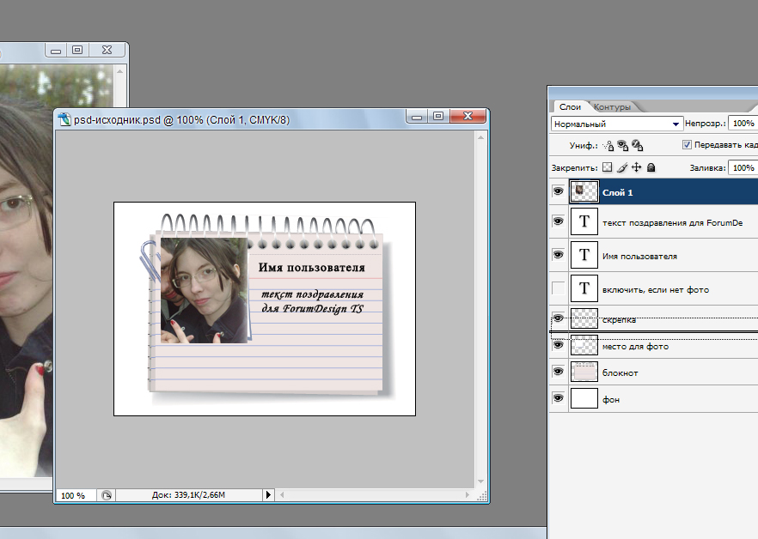The image size is (758, 539).
Task: Click the lock image pixels brush icon
Action: click(x=622, y=168)
